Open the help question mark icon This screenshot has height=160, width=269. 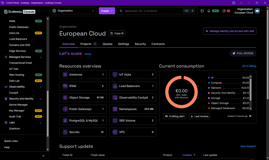(x=224, y=11)
